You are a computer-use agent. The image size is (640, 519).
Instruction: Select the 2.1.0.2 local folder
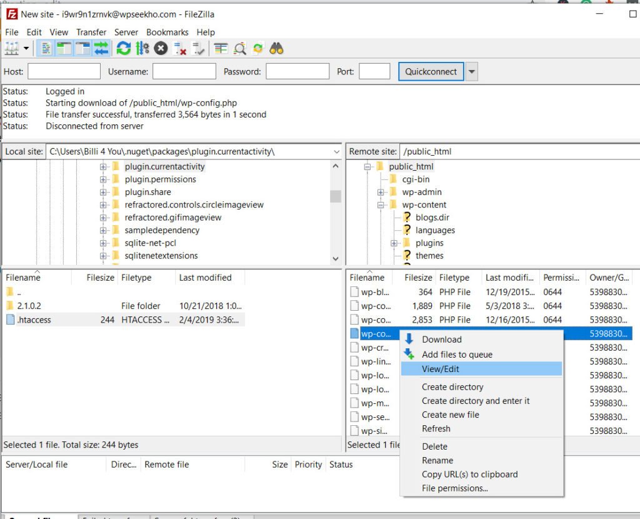[124, 306]
